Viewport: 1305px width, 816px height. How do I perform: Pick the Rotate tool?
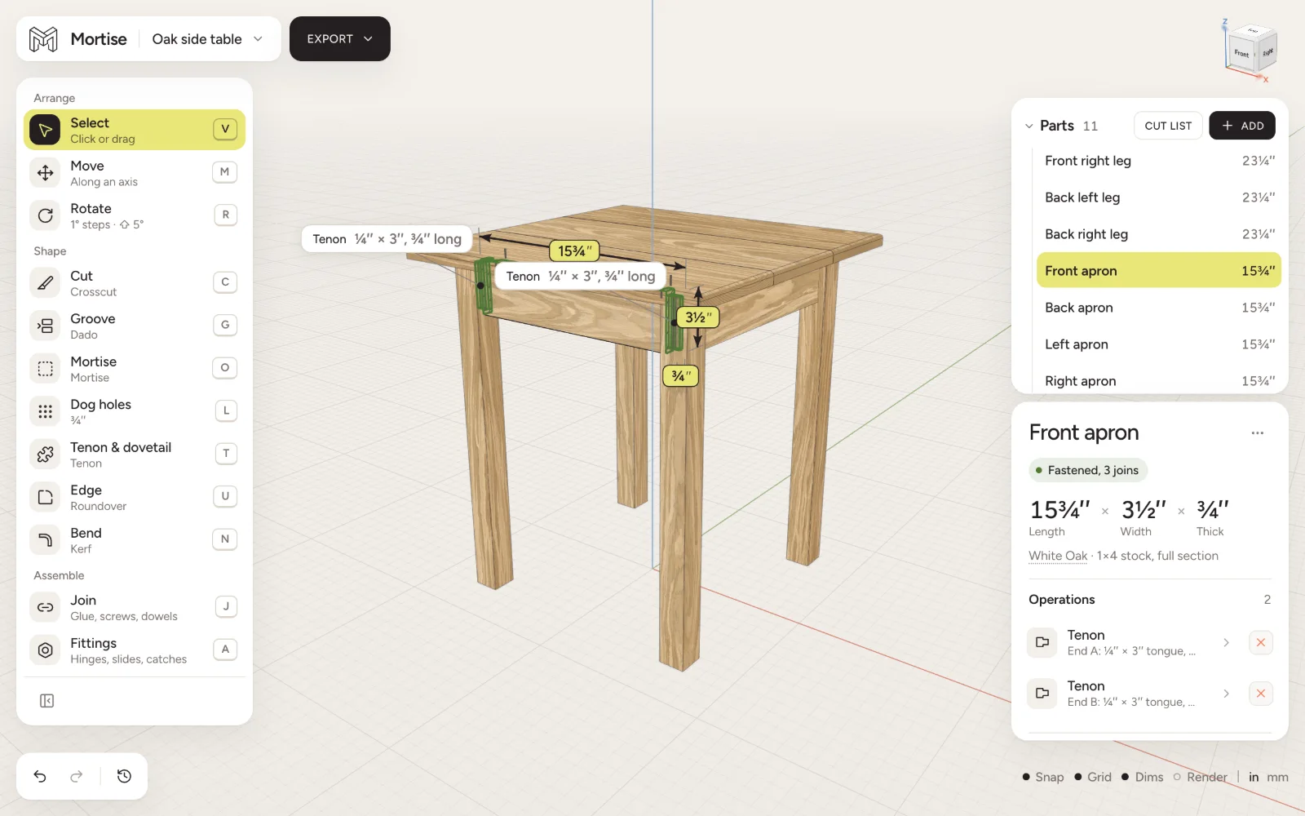[x=135, y=215]
